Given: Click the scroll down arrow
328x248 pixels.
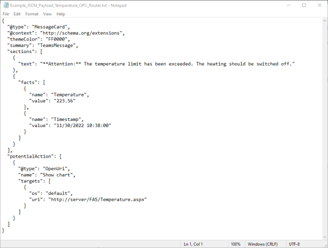Looking at the screenshot, I should click(325, 237).
